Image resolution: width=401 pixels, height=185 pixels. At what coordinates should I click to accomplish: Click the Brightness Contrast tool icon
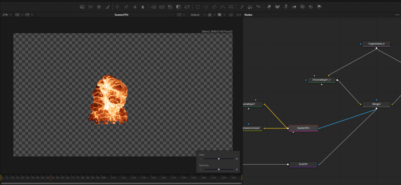pos(135,7)
